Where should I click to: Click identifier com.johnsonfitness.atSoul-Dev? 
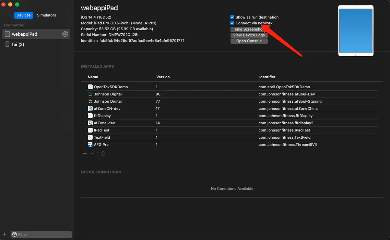286,94
